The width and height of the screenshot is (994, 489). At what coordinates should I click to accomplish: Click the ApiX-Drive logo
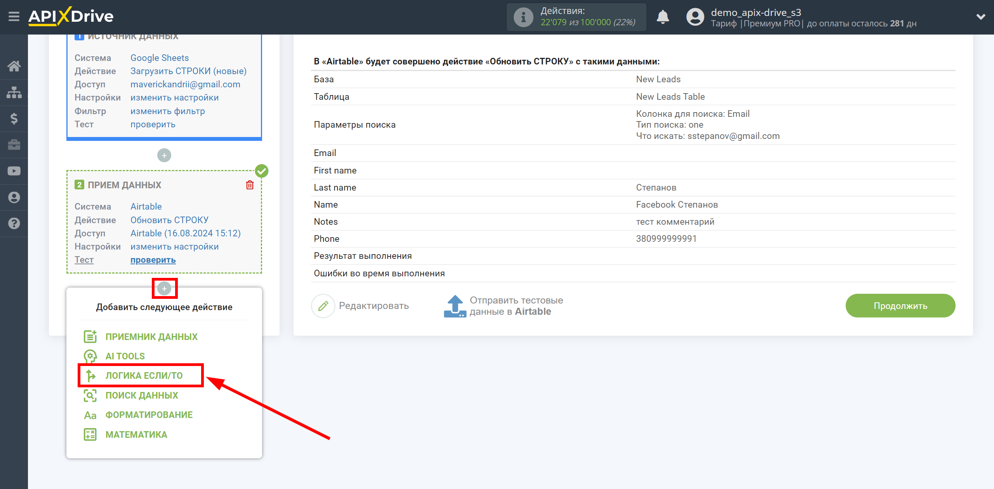pyautogui.click(x=71, y=16)
